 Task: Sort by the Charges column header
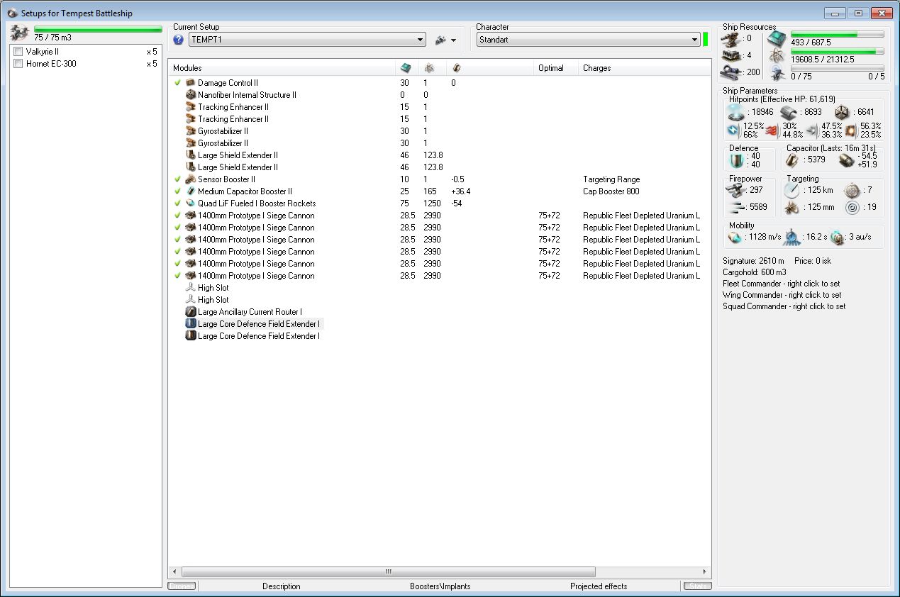644,68
